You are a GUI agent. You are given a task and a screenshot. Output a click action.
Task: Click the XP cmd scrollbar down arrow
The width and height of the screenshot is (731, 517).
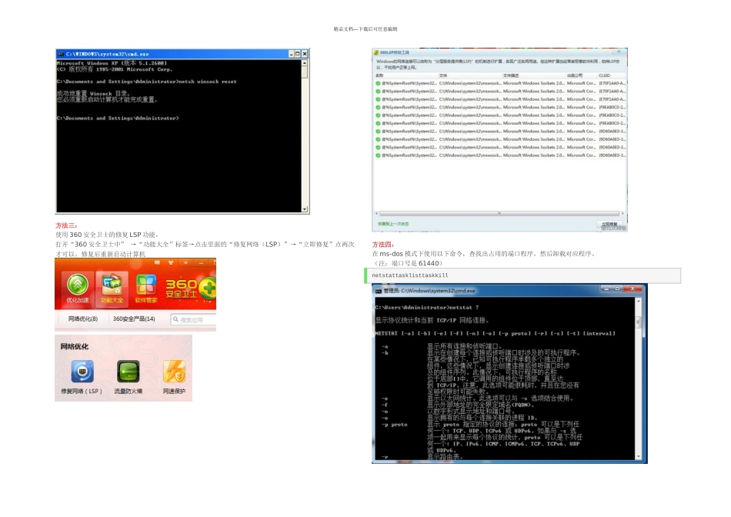(305, 208)
